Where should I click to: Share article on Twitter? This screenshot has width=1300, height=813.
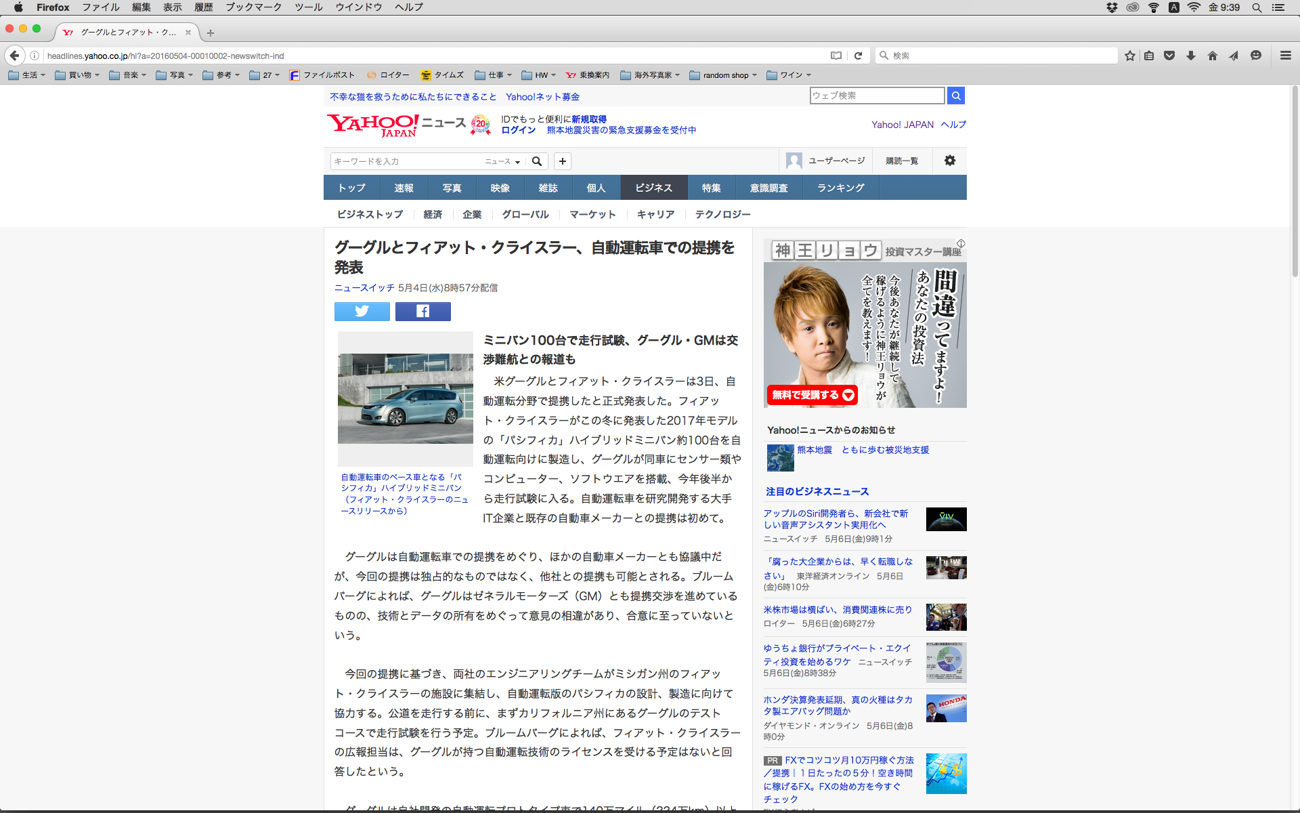(362, 311)
